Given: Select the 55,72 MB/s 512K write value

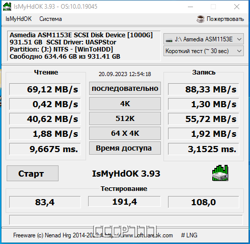Looking at the screenshot, I should (204, 119).
